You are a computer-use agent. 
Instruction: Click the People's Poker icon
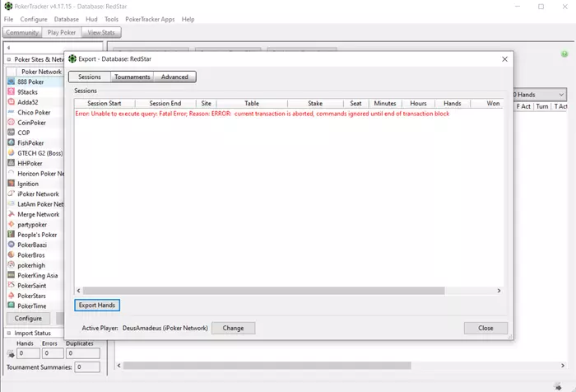12,234
